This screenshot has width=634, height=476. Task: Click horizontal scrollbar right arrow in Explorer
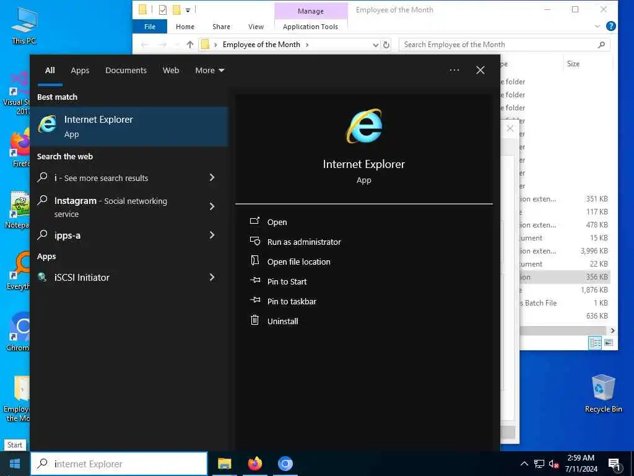[x=612, y=330]
